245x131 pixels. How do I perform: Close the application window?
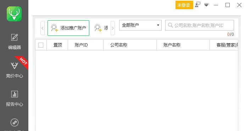tap(239, 5)
